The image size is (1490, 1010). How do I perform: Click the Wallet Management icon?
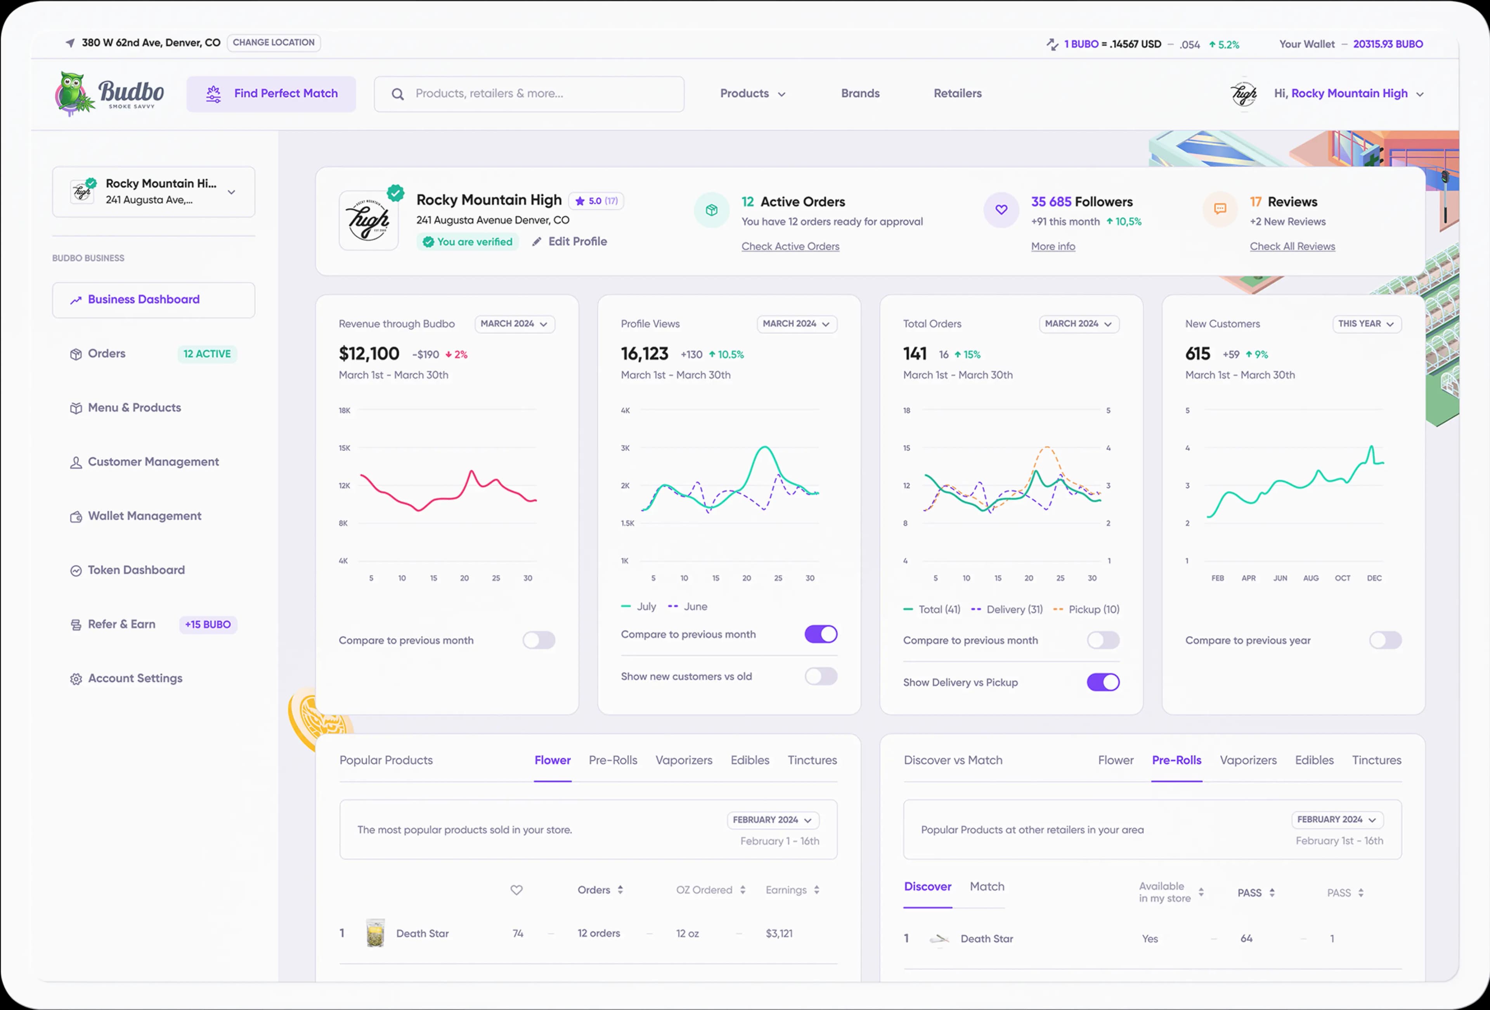(x=76, y=517)
